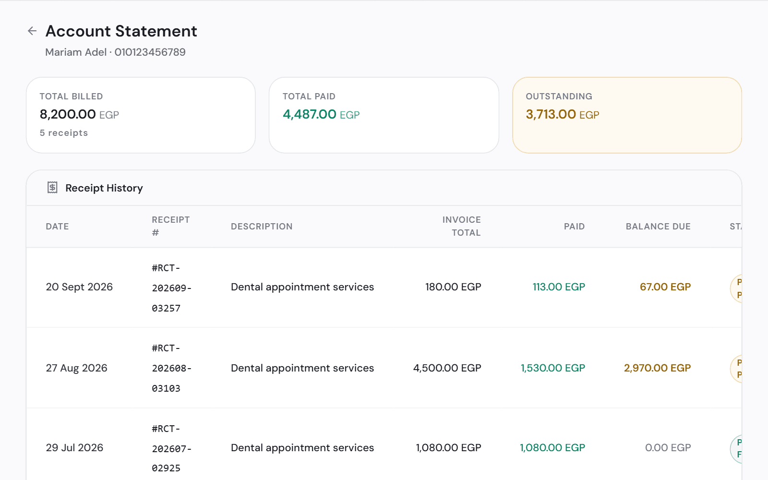Select the date 27 Aug 2026
The width and height of the screenshot is (768, 480).
(x=76, y=368)
